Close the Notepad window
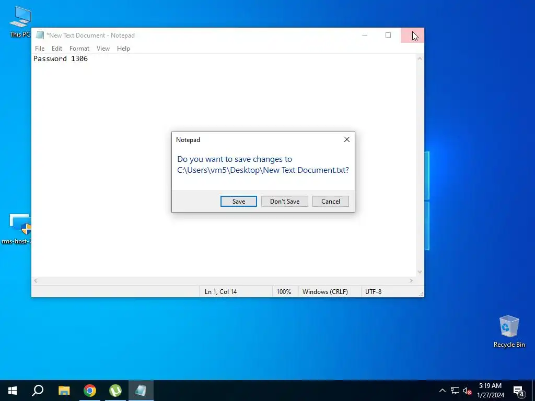 413,35
